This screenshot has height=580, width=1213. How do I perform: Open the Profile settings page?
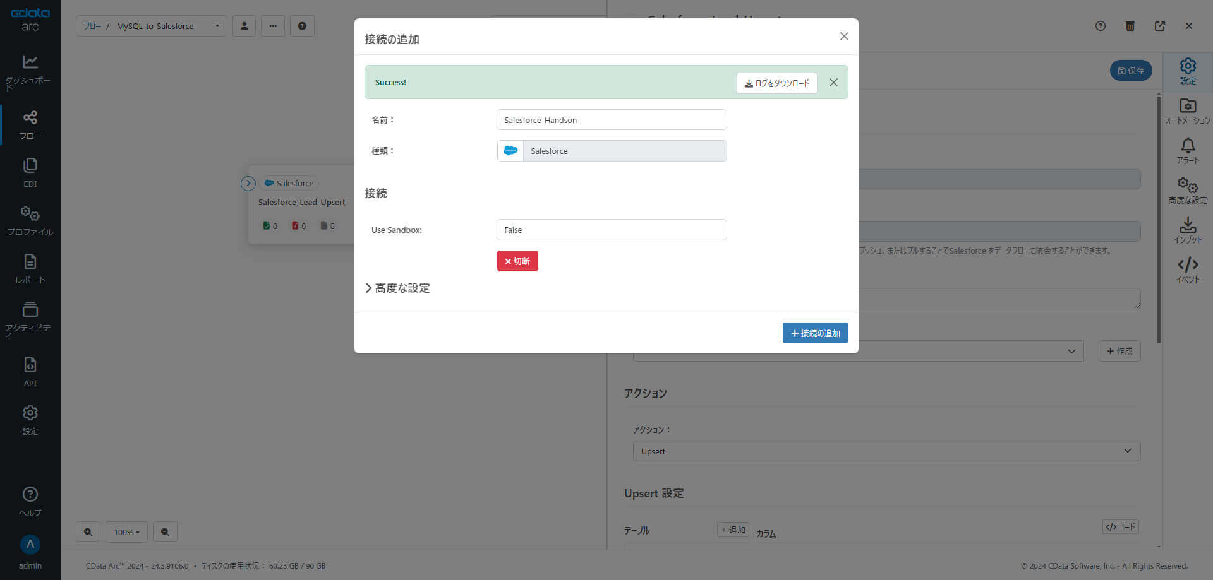coord(30,221)
